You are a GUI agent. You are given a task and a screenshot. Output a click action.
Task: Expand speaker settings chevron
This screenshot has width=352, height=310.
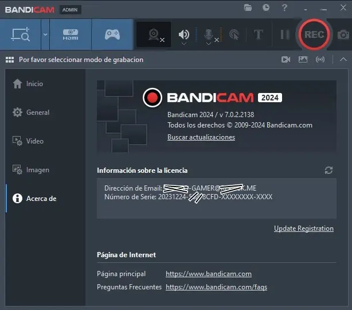pyautogui.click(x=184, y=44)
